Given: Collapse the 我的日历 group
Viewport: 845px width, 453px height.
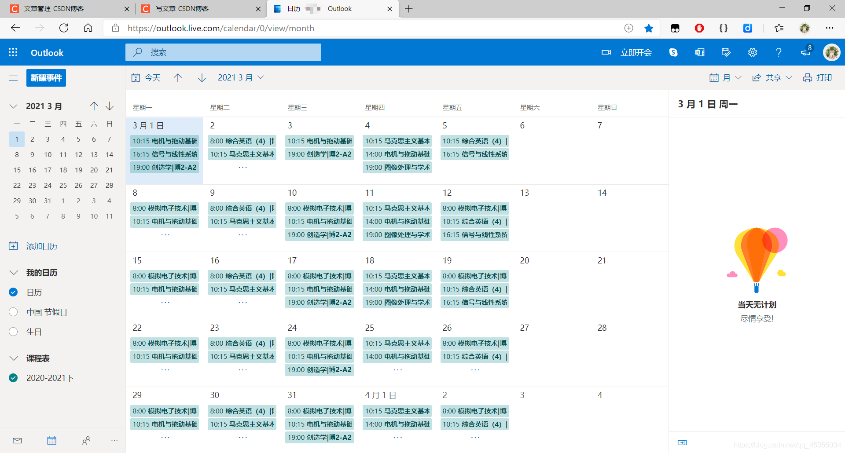Looking at the screenshot, I should [14, 273].
